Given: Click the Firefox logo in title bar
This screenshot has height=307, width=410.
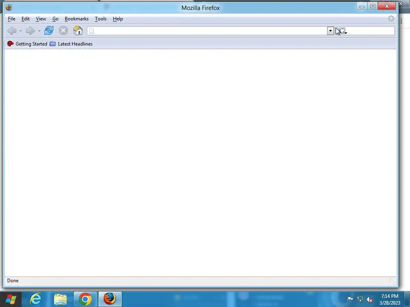Looking at the screenshot, I should coord(9,7).
